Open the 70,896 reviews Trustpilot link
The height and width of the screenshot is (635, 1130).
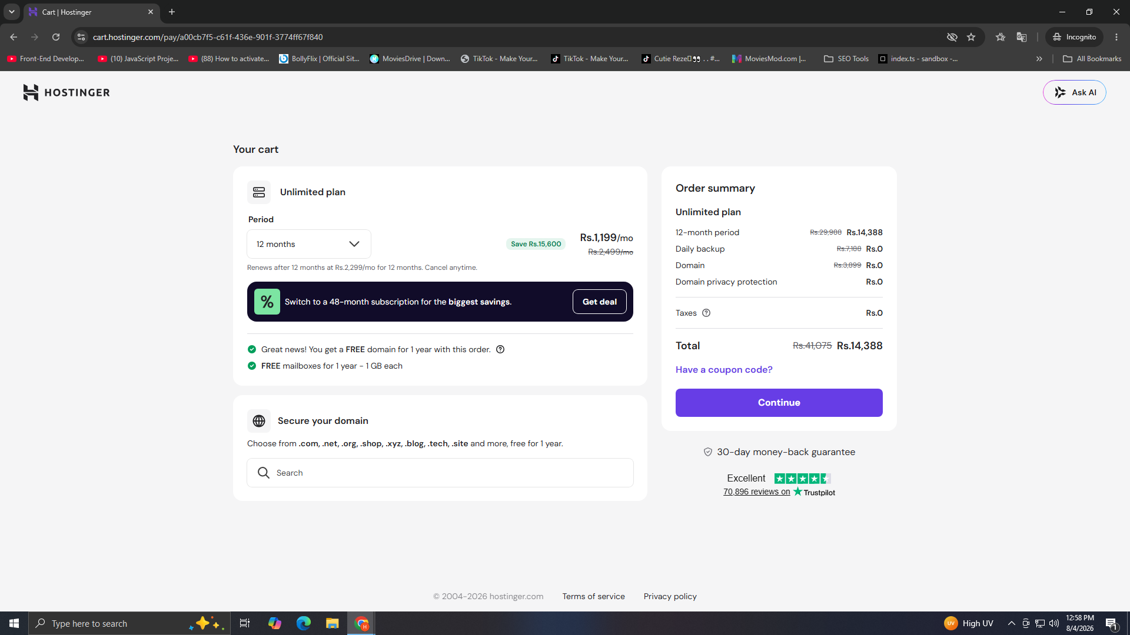pos(756,492)
